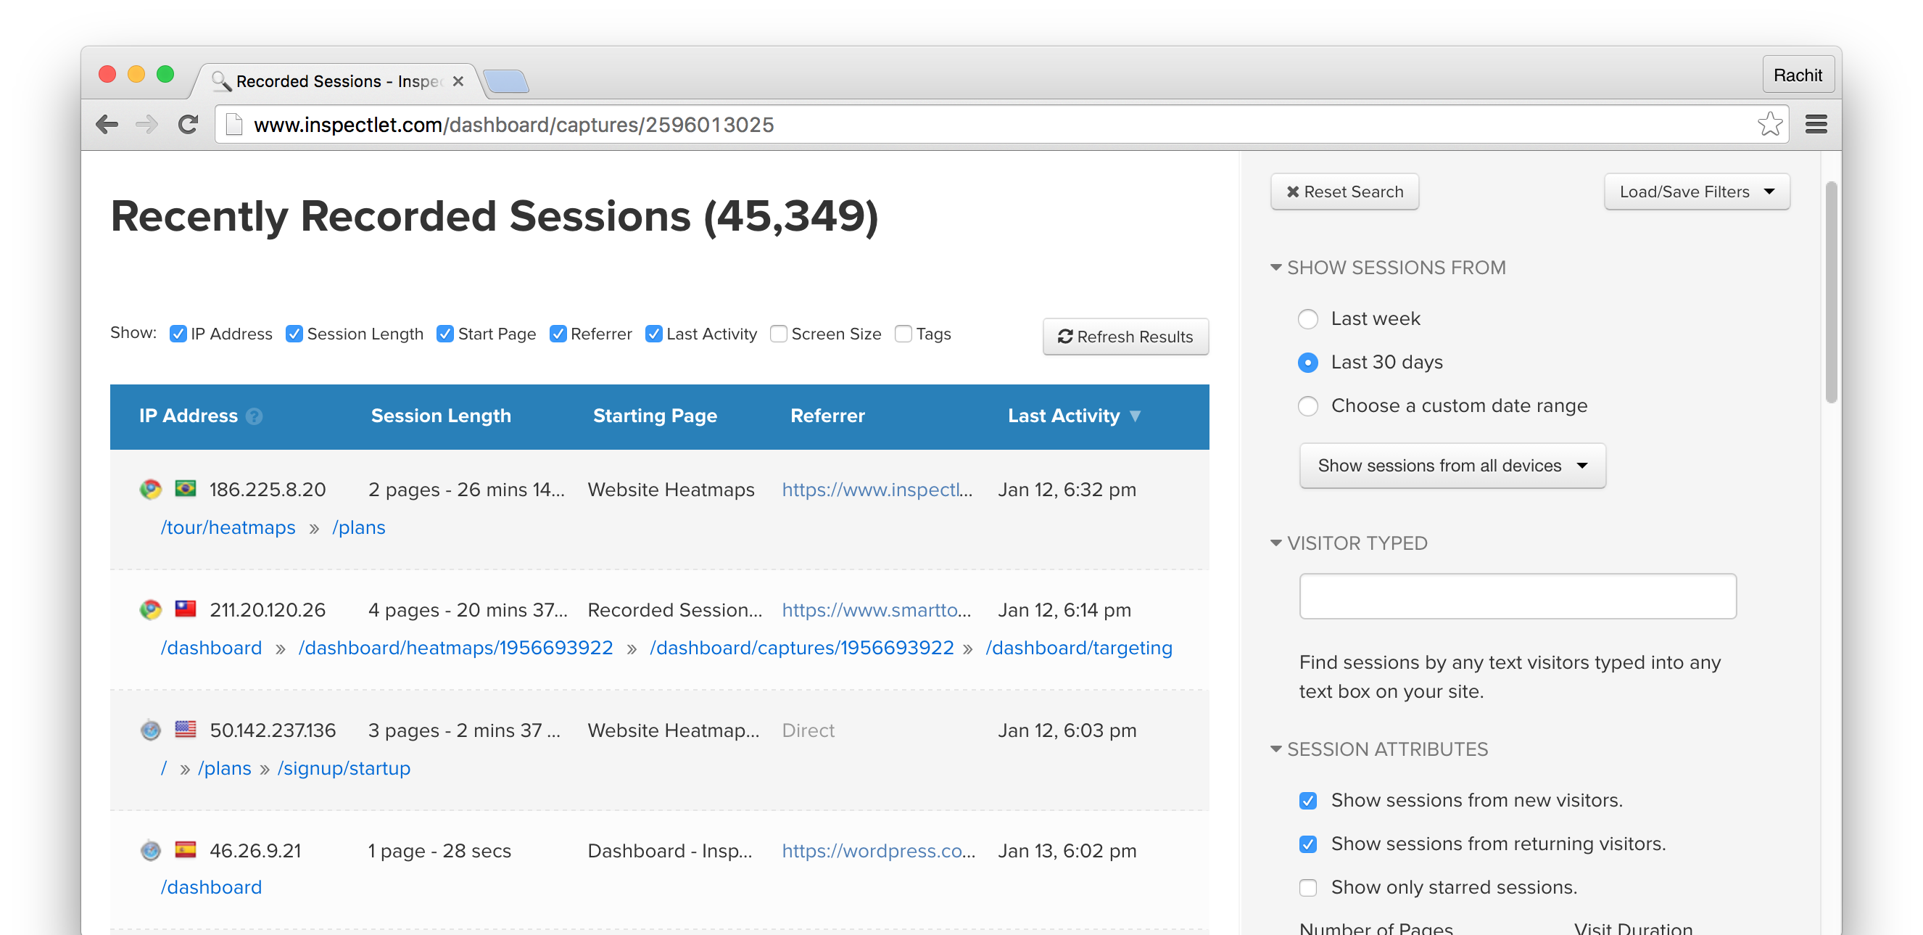Open the https://wordpress.co... referrer link
This screenshot has width=1923, height=935.
(x=879, y=851)
